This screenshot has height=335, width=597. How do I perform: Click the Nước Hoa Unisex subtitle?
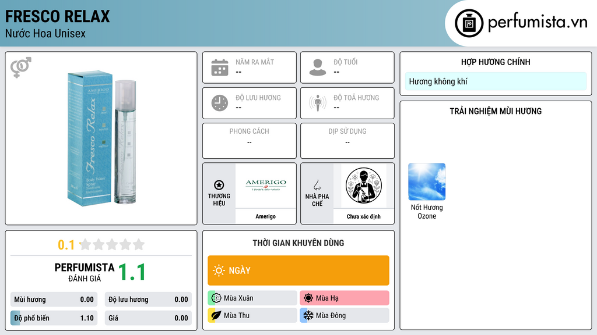pyautogui.click(x=45, y=34)
